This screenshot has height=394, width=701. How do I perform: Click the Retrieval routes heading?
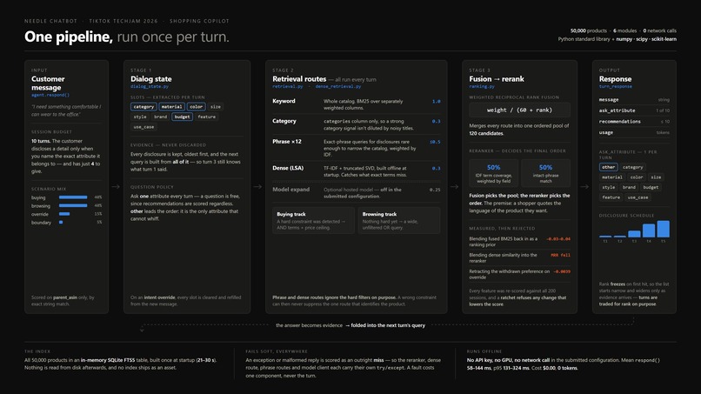pos(299,78)
